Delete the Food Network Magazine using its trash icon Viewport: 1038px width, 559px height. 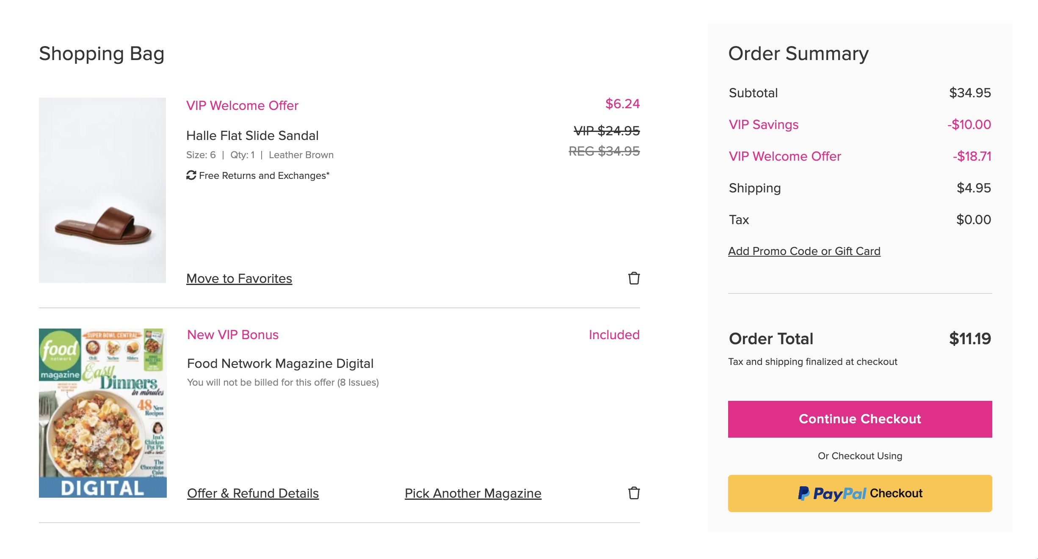click(x=634, y=492)
